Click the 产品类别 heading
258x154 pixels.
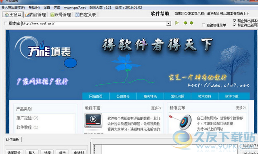coord(24,109)
